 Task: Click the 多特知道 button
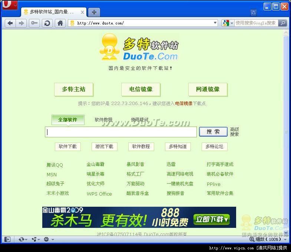(178, 147)
